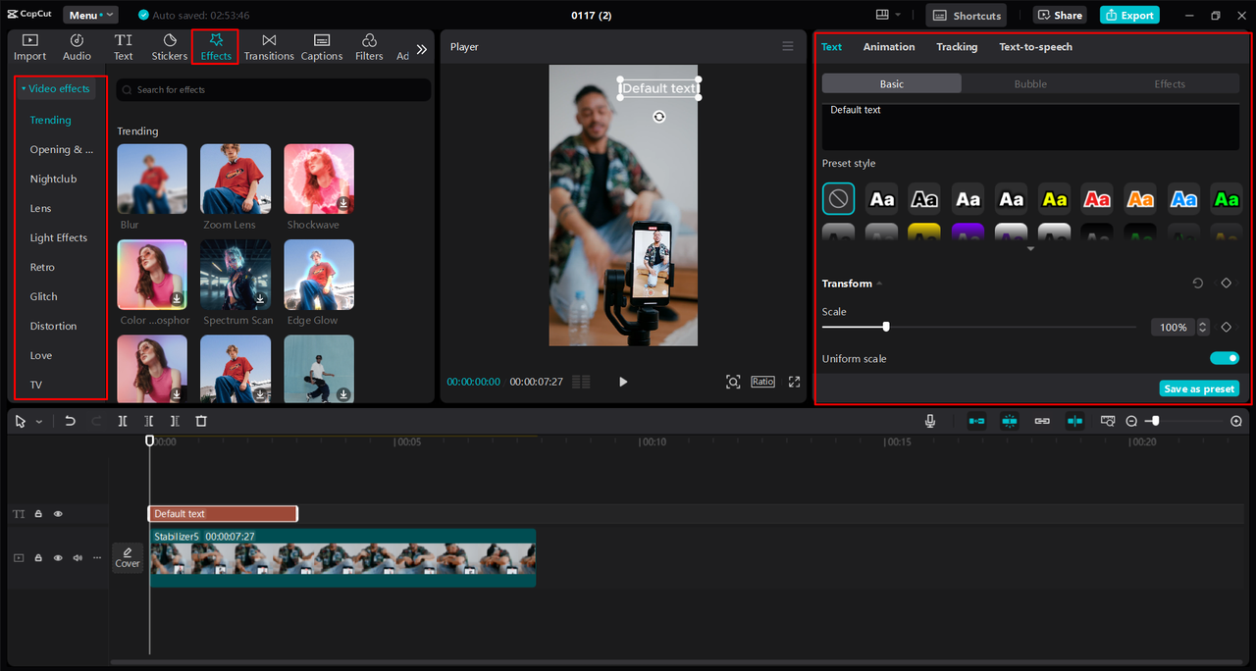Select the Retro effects category

click(x=42, y=267)
